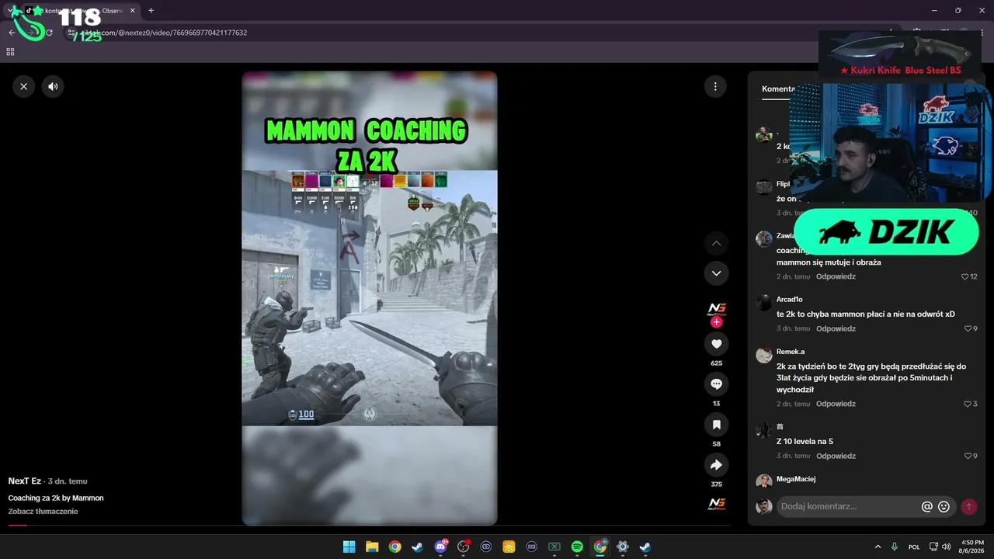
Task: Open File Explorer from the taskbar
Action: coord(372,547)
